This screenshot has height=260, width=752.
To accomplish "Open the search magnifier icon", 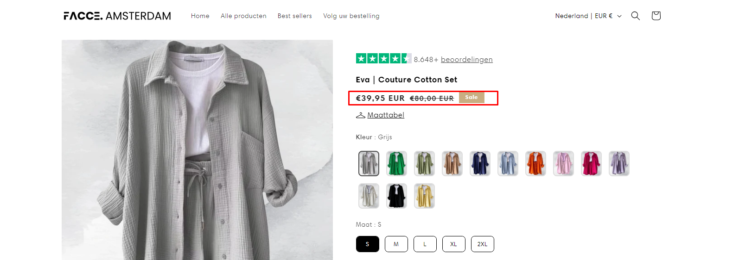I will pyautogui.click(x=635, y=16).
